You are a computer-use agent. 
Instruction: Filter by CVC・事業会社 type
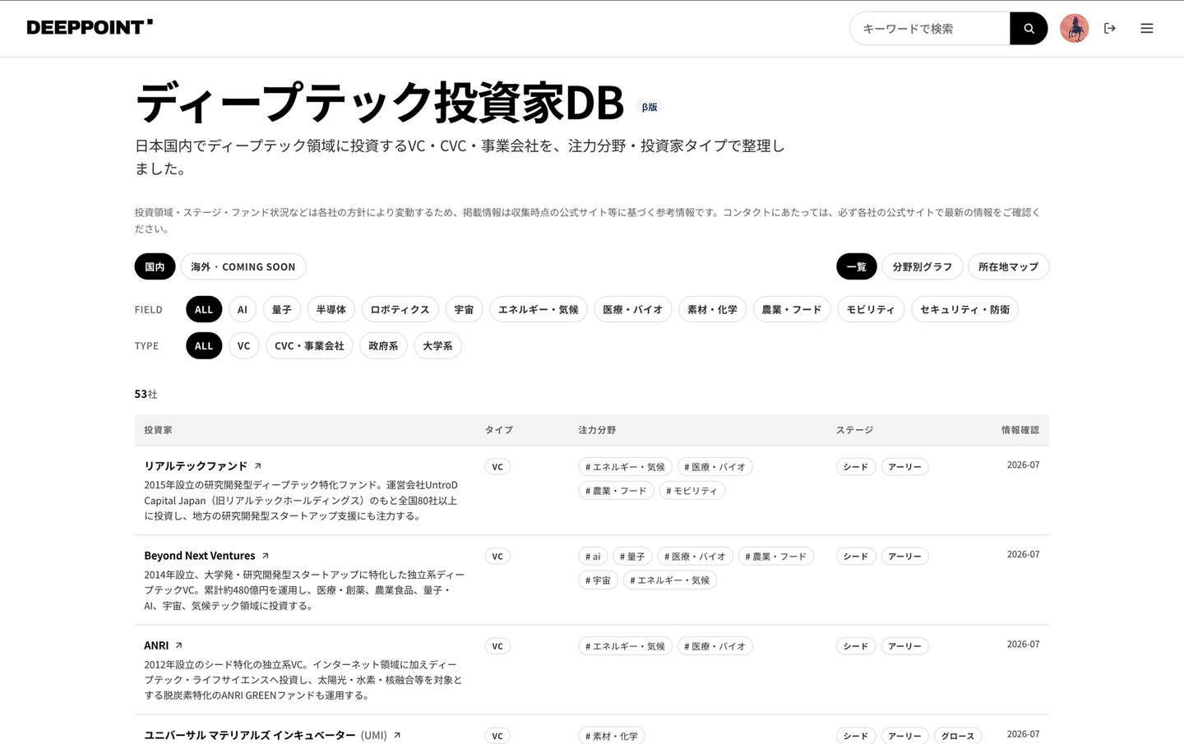[x=310, y=345]
